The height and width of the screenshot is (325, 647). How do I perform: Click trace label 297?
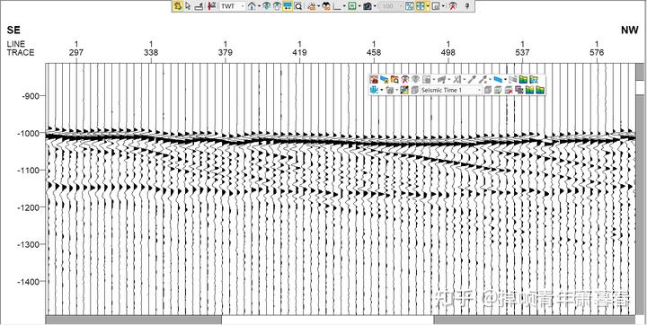(x=76, y=53)
